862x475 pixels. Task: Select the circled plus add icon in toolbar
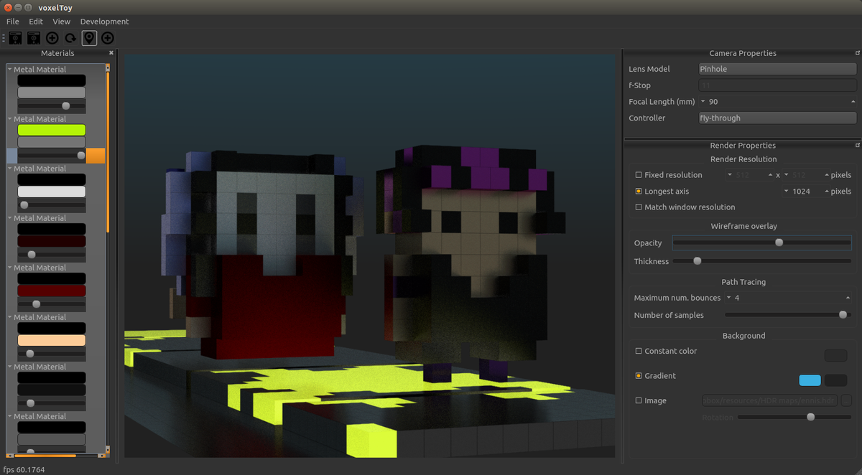pos(52,37)
